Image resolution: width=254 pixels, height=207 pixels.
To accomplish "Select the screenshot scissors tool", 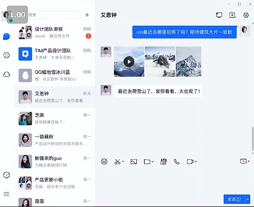I will tap(117, 161).
